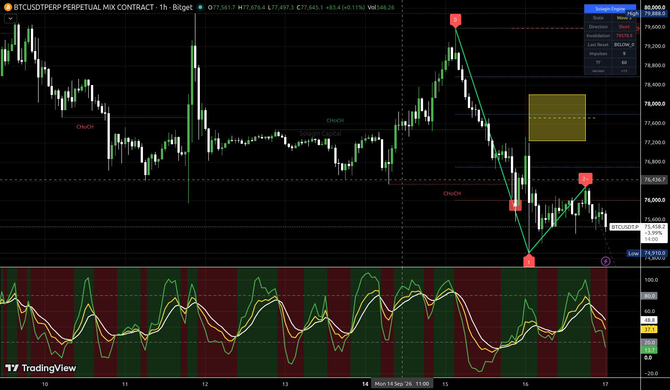The width and height of the screenshot is (670, 390).
Task: Click the Solagin Engine table header
Action: coord(610,9)
